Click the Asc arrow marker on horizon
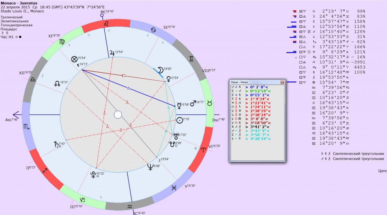 tap(16, 114)
